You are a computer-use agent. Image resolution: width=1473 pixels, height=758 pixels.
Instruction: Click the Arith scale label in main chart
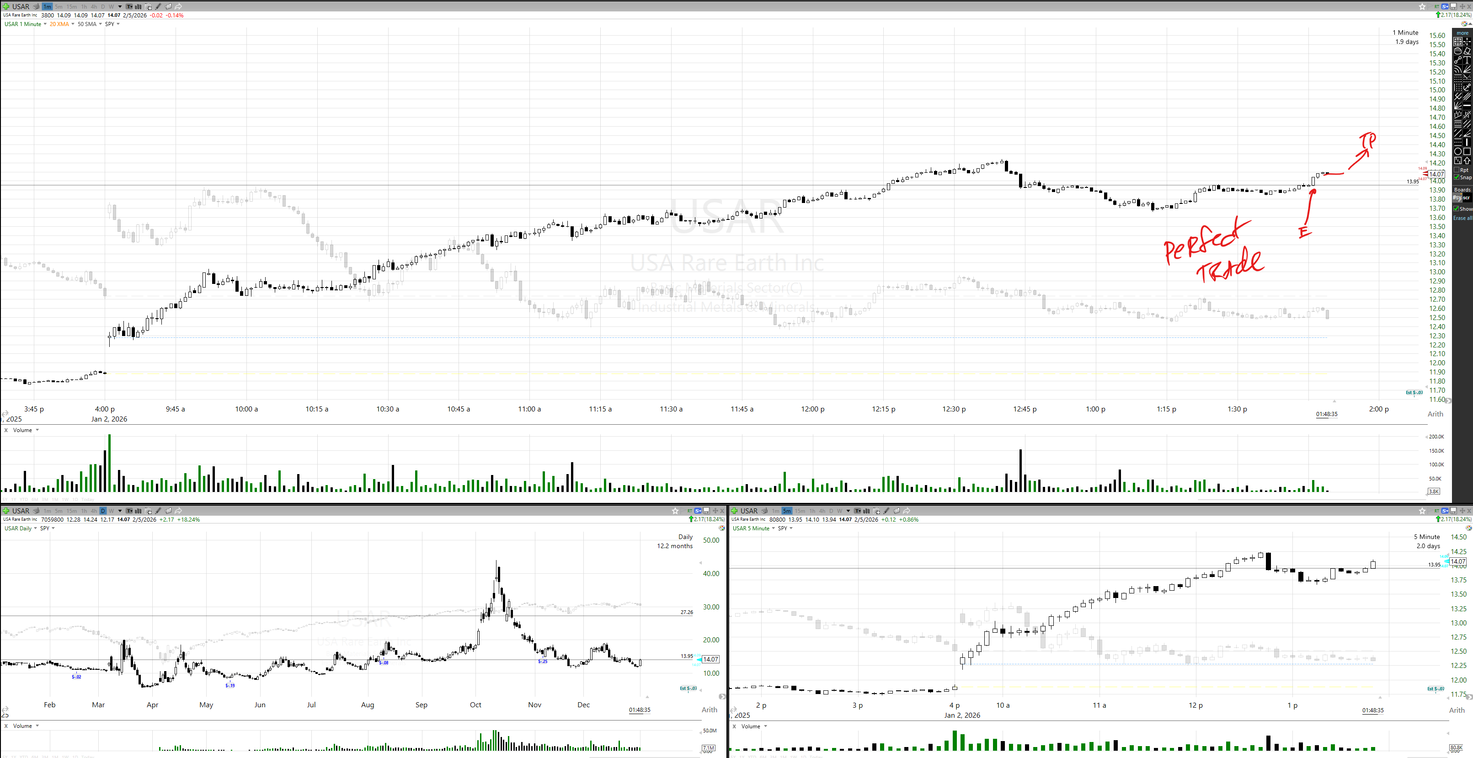(1435, 414)
